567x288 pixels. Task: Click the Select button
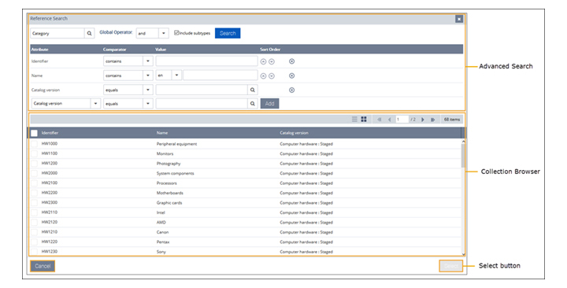pyautogui.click(x=451, y=266)
